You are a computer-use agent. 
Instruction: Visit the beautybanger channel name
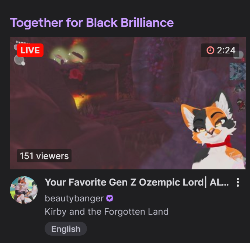tap(74, 198)
